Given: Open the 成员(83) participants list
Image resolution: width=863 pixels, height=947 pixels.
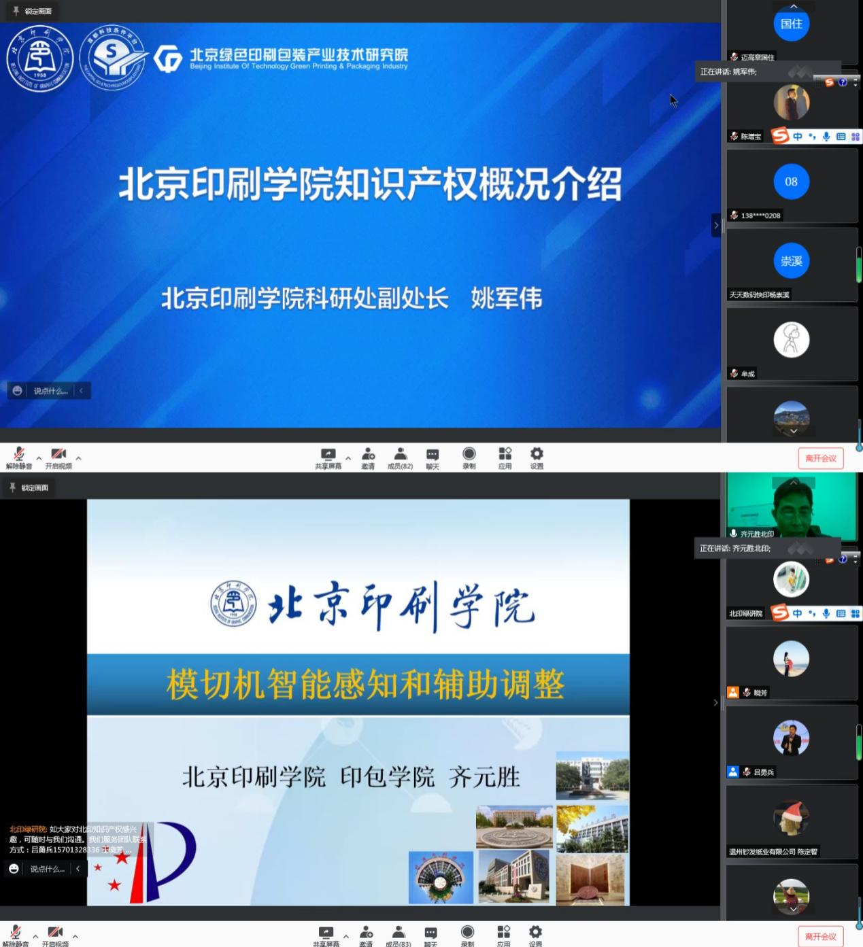Looking at the screenshot, I should click(398, 935).
